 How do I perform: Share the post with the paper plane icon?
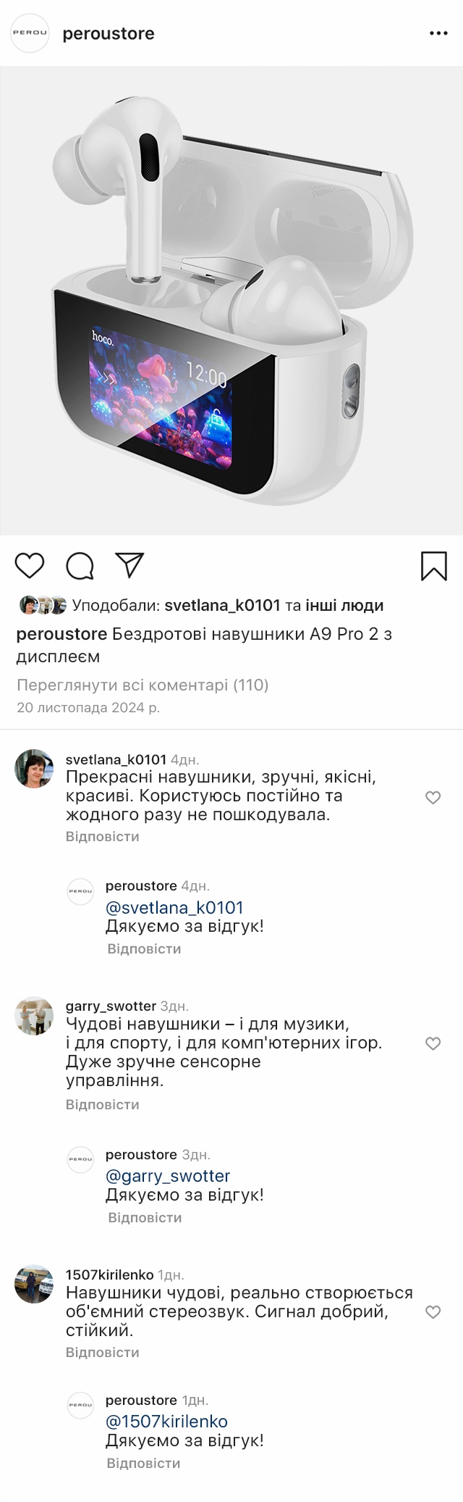[130, 565]
